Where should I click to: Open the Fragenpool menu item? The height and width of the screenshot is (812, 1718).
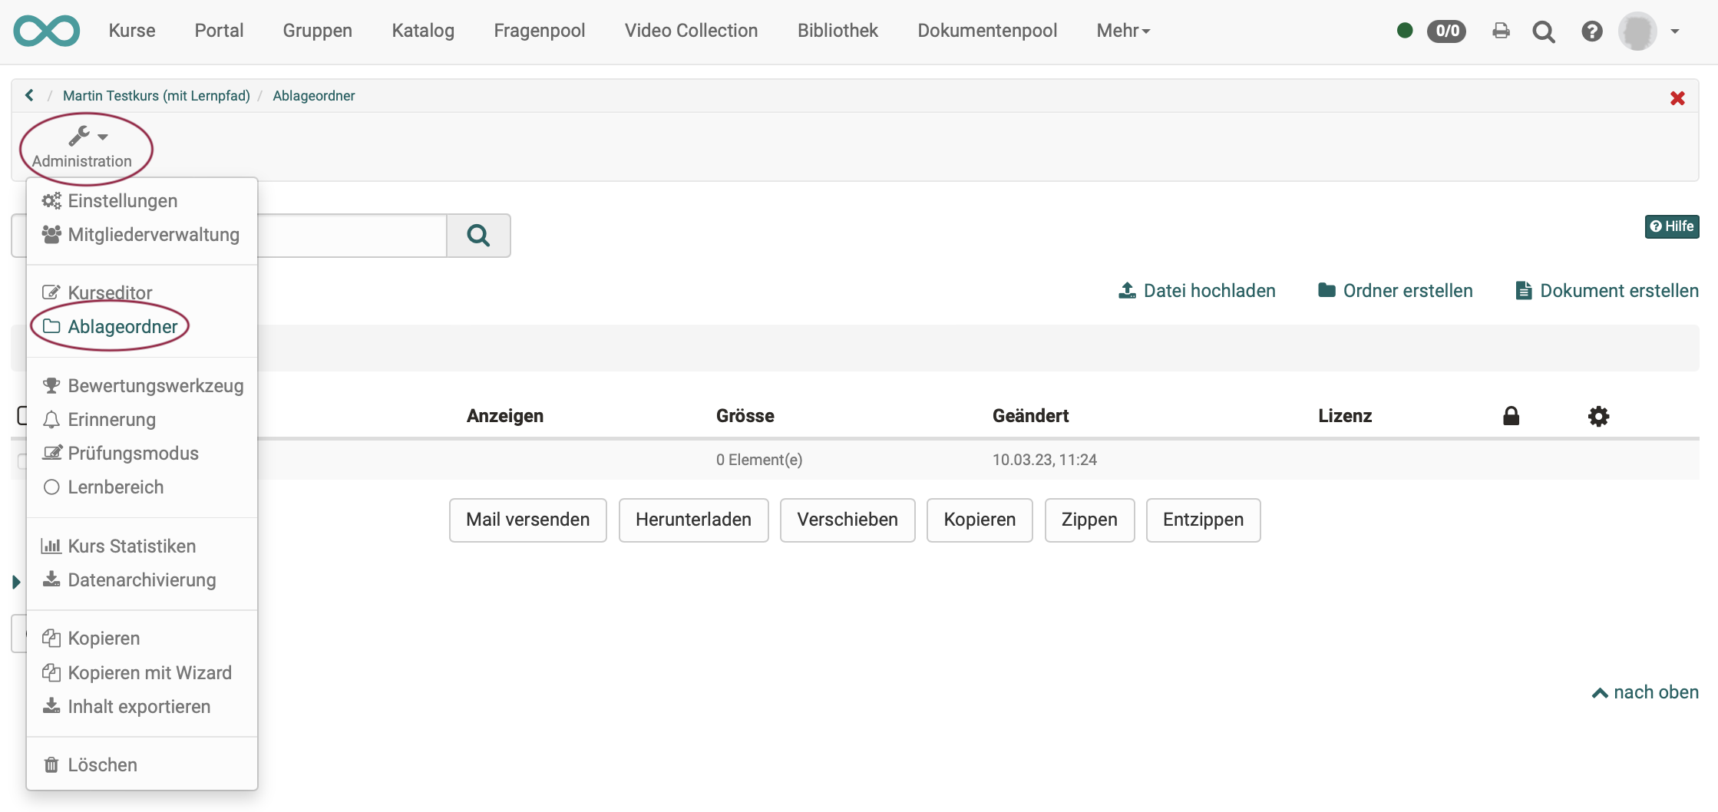tap(540, 31)
